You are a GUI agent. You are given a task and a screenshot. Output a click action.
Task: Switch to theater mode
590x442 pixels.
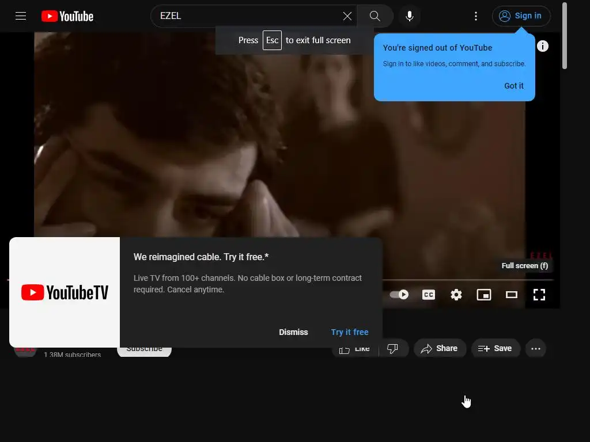click(512, 295)
